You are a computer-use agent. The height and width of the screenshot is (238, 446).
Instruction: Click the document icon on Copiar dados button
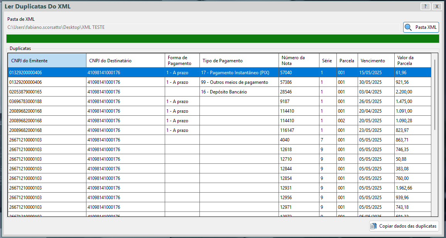click(x=373, y=226)
